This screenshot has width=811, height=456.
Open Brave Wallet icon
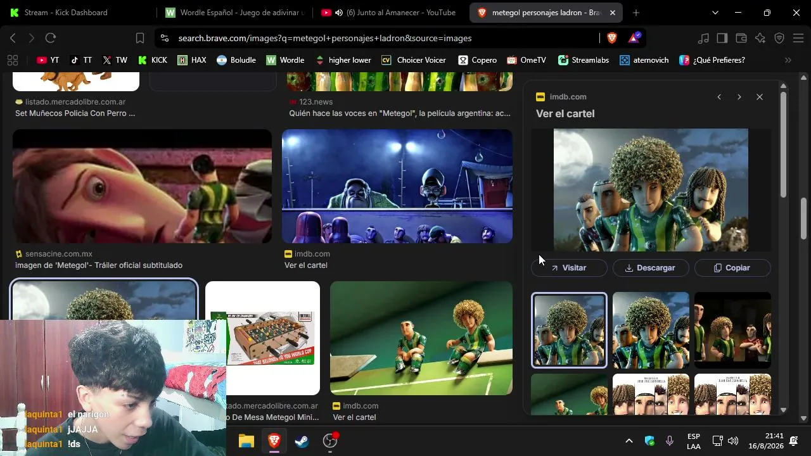tap(741, 38)
